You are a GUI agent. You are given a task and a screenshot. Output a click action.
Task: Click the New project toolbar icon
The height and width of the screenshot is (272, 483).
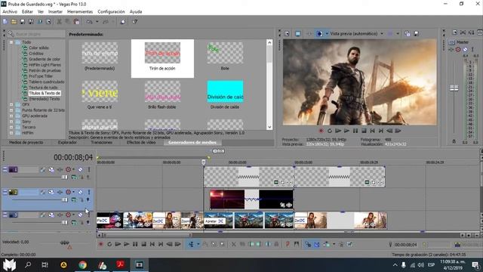5,22
